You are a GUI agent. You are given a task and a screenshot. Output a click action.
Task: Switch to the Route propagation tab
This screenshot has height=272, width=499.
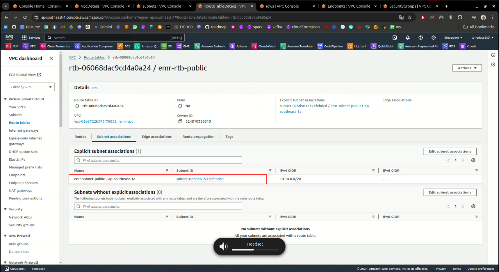(198, 137)
